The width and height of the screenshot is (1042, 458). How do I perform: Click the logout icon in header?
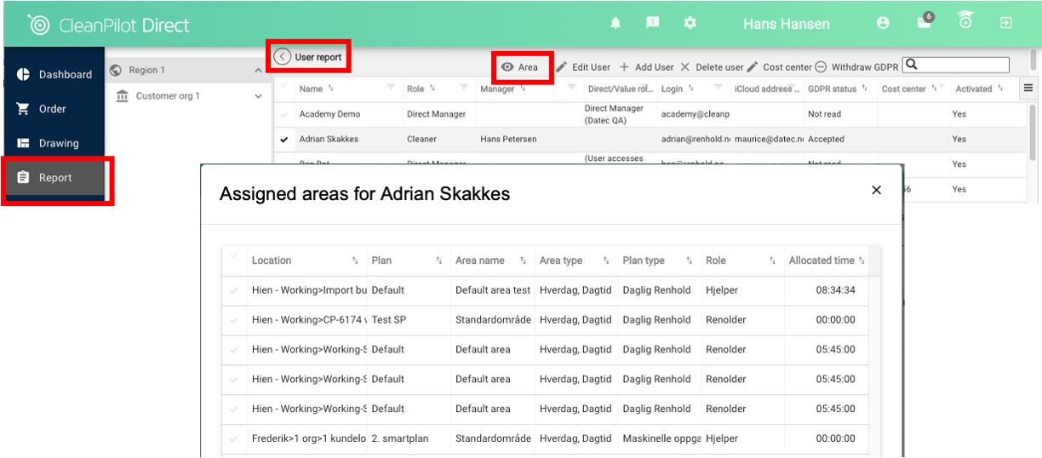pos(1005,23)
